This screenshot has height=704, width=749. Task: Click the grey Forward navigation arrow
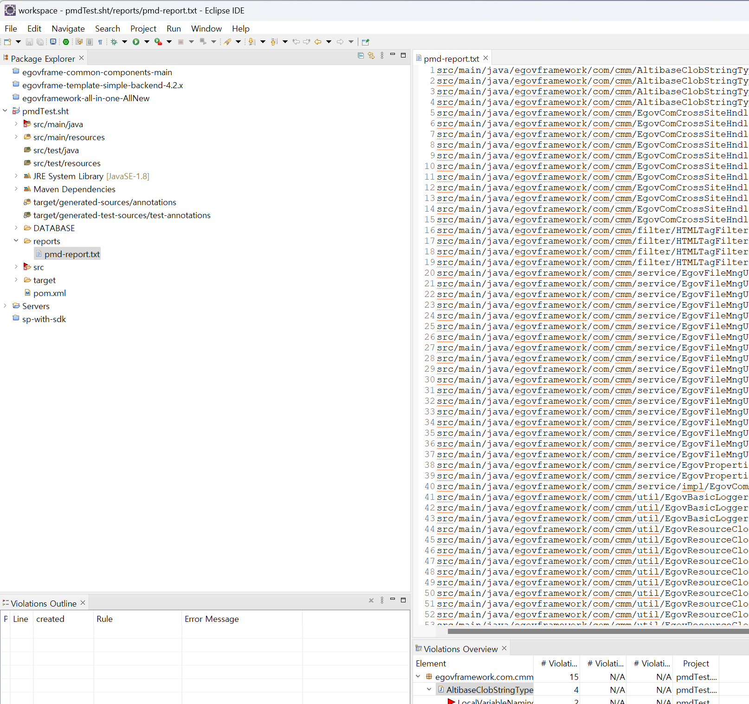pos(340,42)
